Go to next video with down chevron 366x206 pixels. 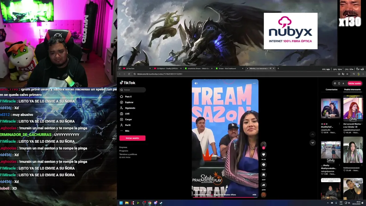tap(313, 142)
